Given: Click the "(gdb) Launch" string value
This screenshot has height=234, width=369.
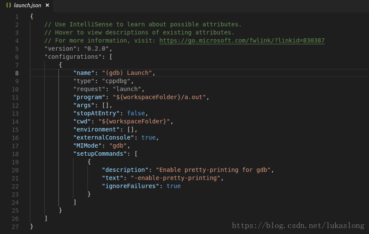Looking at the screenshot, I should coord(127,73).
